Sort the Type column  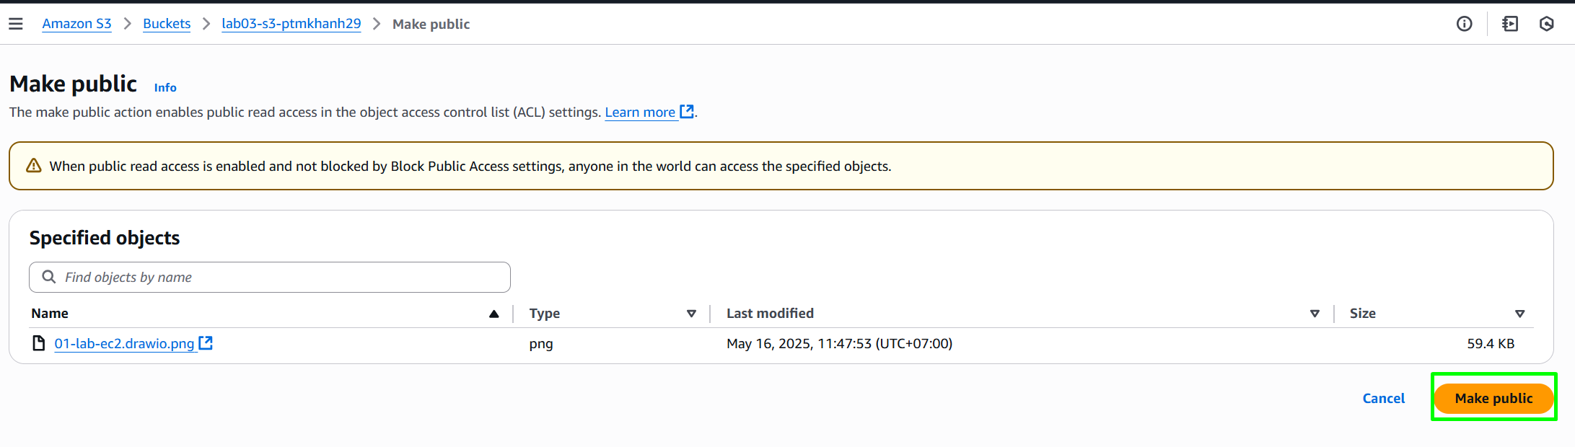click(x=691, y=314)
